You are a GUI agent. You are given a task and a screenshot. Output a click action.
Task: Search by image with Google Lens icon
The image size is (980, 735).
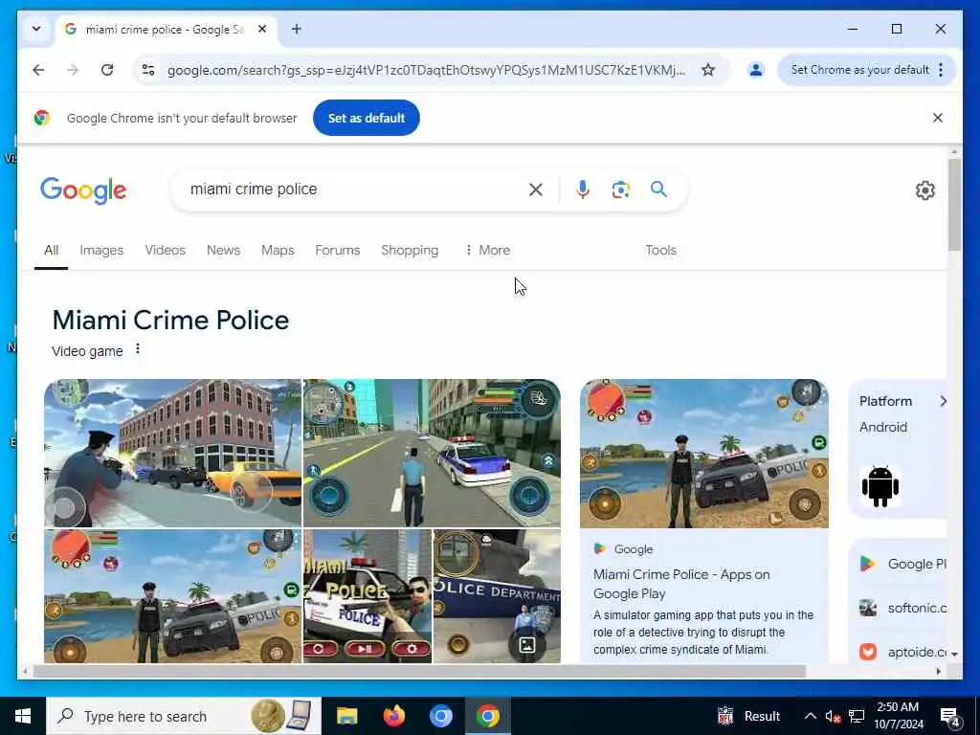click(620, 189)
